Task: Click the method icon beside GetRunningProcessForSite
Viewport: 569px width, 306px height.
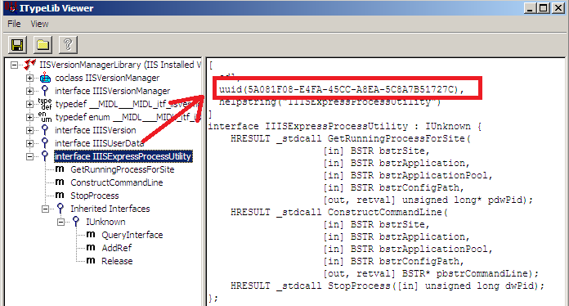Action: (60, 169)
